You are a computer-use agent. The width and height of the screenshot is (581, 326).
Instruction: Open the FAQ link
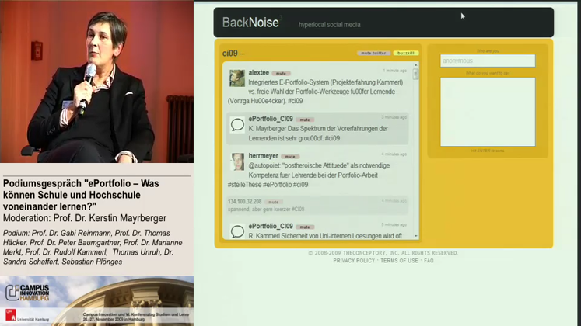pyautogui.click(x=429, y=261)
